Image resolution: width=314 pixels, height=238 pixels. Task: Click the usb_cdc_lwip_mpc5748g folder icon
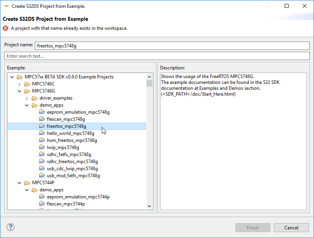42,169
